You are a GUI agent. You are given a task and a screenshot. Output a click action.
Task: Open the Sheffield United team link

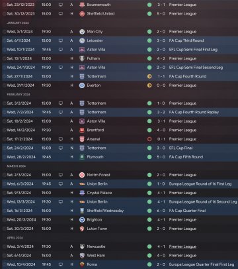point(100,14)
